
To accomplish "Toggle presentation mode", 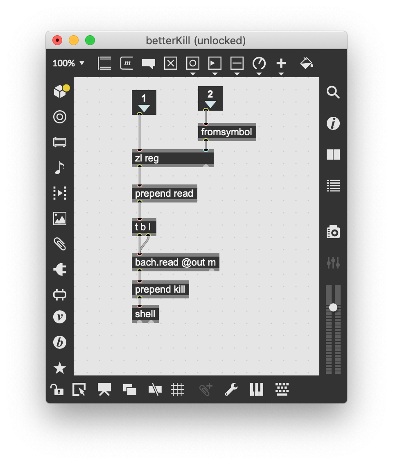I will [104, 389].
